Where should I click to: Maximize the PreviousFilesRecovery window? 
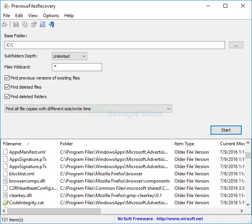(225, 6)
